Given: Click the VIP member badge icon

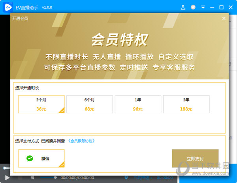Looking at the screenshot, I should click(x=193, y=7).
